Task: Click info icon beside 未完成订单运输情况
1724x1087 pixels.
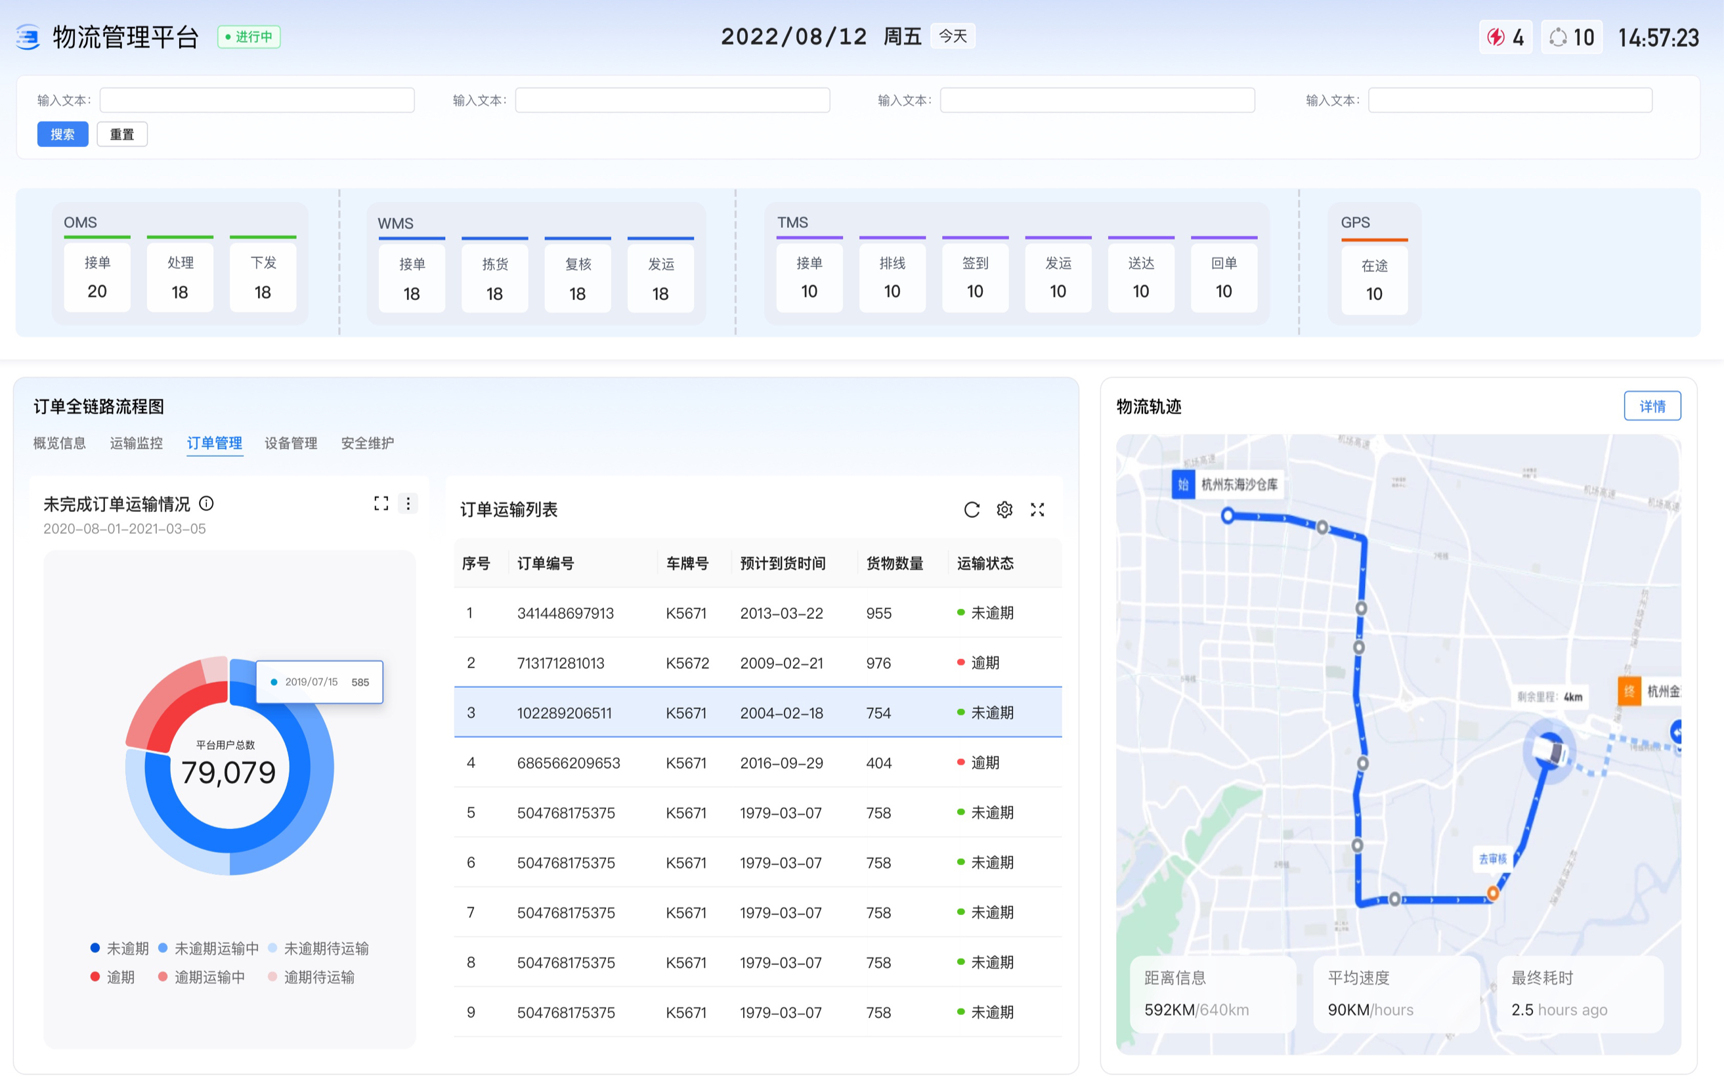Action: point(206,503)
